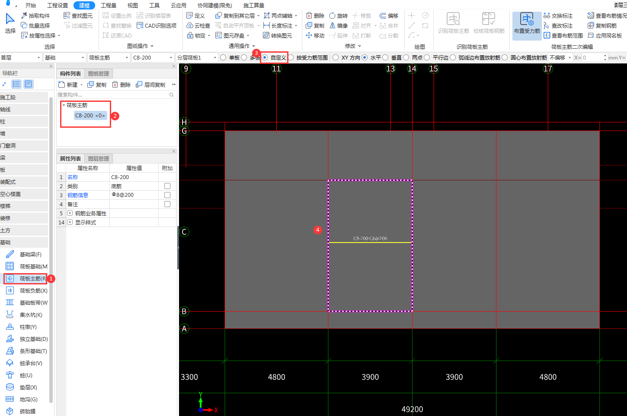The height and width of the screenshot is (416, 627).
Task: Open the 视图 ribbon tab
Action: click(133, 5)
